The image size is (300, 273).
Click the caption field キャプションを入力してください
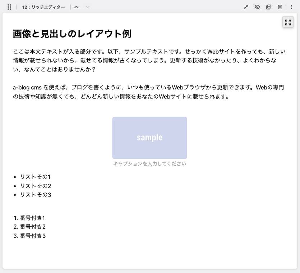[x=149, y=164]
